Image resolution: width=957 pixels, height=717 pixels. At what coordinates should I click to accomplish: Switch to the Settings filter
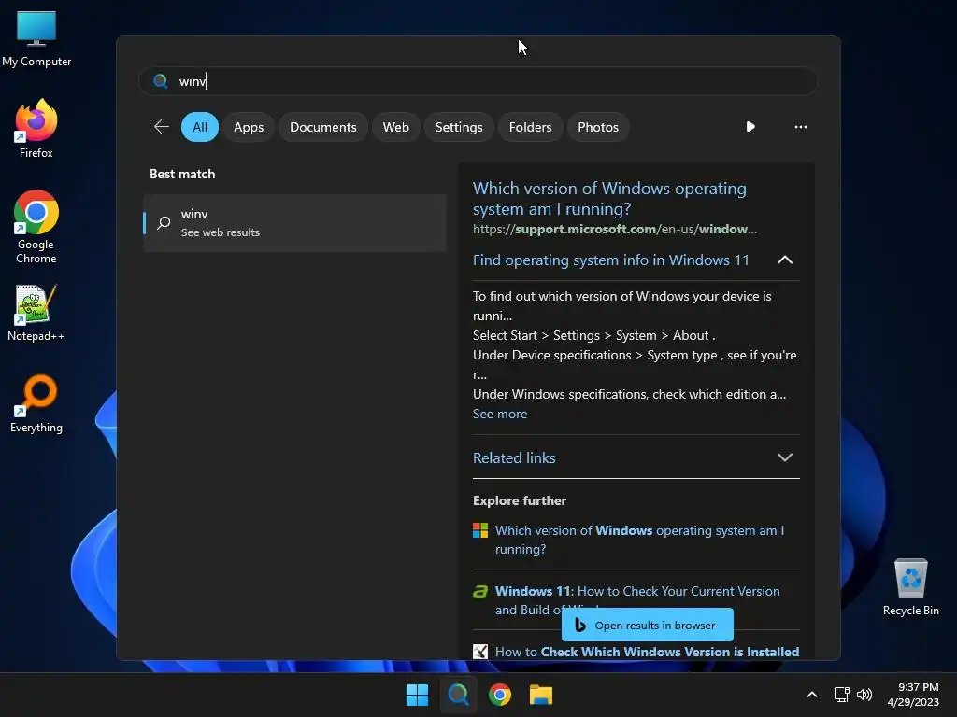pos(458,127)
